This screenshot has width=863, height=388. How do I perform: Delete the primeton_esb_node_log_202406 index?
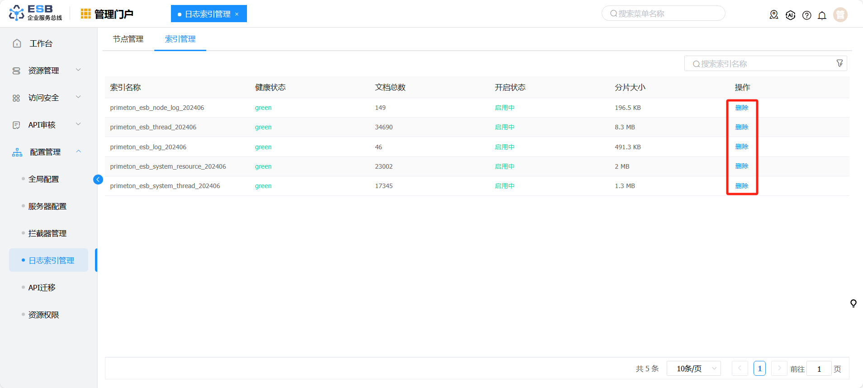click(x=742, y=108)
